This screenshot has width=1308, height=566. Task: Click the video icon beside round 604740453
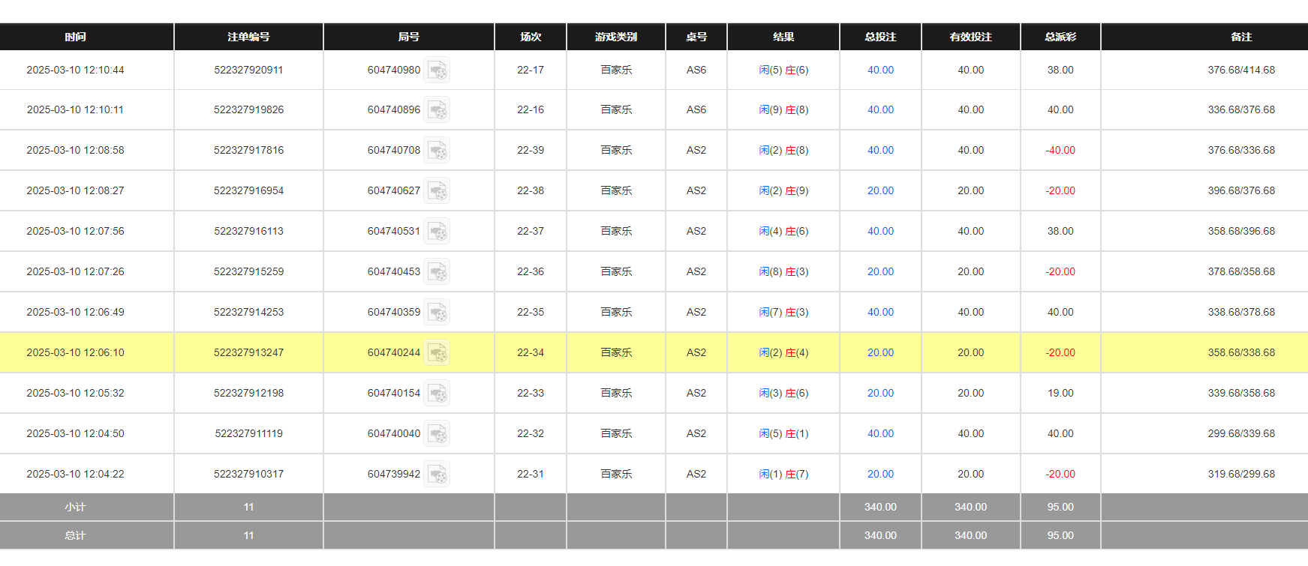click(x=437, y=272)
